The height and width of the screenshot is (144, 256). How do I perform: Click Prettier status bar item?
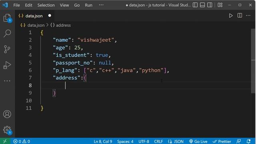click(222, 141)
